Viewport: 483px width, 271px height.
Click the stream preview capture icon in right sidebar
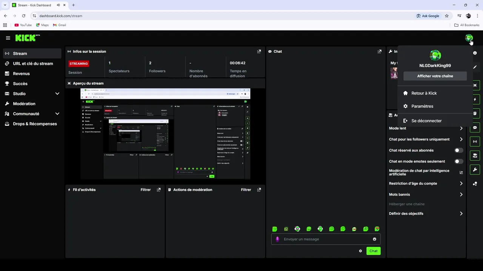475,85
